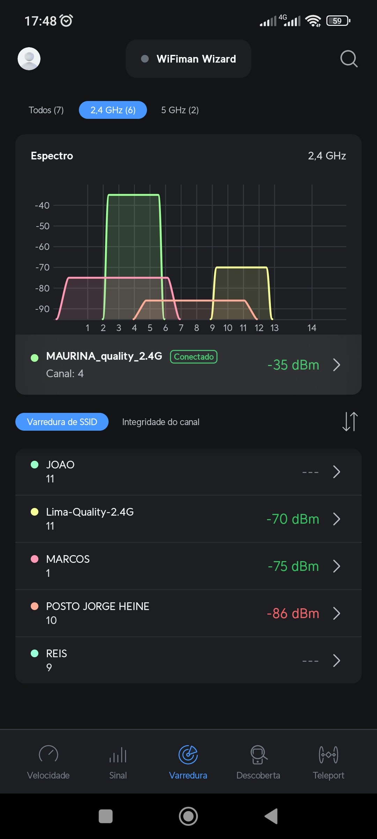This screenshot has height=839, width=377.
Task: Expand the Lima-Quality-2.4G row chevron
Action: (x=337, y=519)
